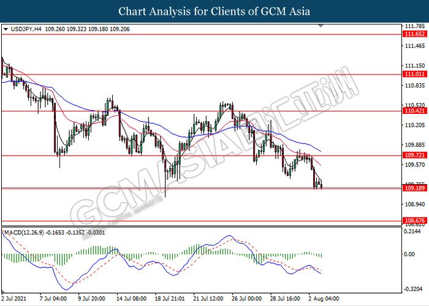Click the 110.421 red price level label
Screen dimensions: 429x306
(415, 111)
